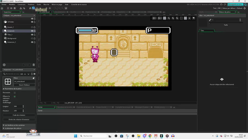Expand La physique des pièces section
Image resolution: width=248 pixels, height=139 pixels.
point(4,128)
